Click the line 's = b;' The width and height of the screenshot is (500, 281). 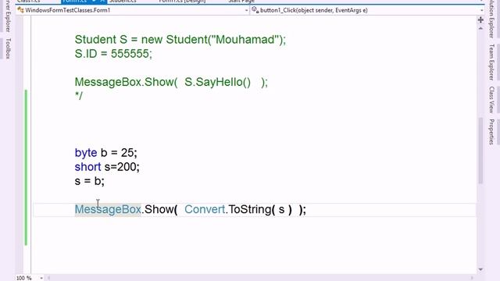tap(89, 181)
